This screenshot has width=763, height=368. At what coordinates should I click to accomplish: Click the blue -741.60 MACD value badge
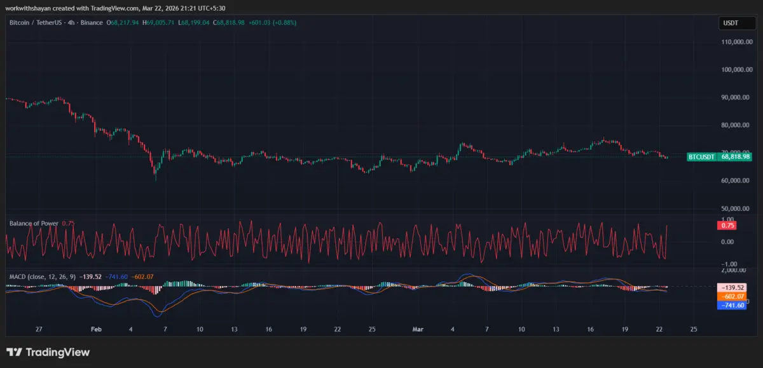click(x=732, y=306)
